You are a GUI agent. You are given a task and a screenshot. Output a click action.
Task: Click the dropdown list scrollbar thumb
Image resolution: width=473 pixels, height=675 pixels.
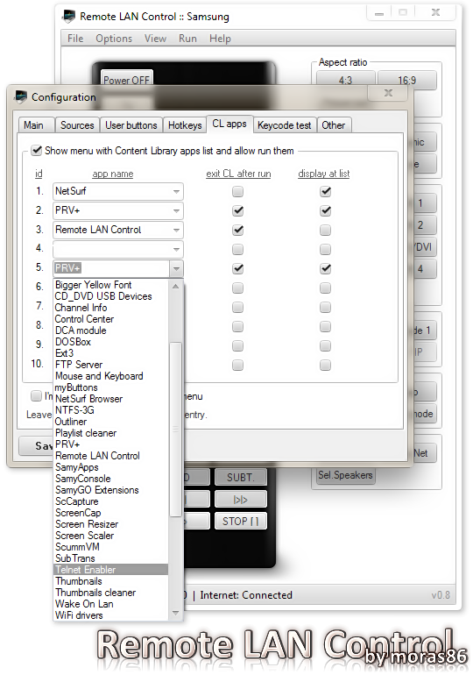tap(175, 430)
